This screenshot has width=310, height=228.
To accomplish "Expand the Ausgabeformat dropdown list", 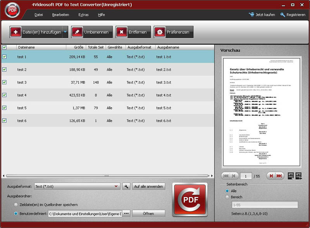I will (117, 187).
